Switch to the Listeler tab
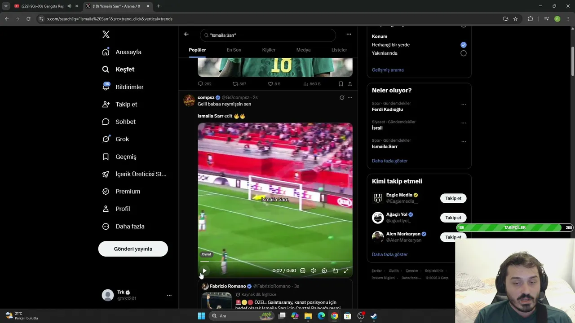Viewport: 575px width, 323px height. tap(339, 50)
